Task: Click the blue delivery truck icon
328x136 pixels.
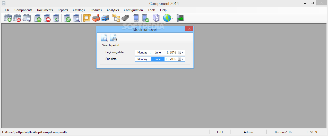Action: coord(105,18)
